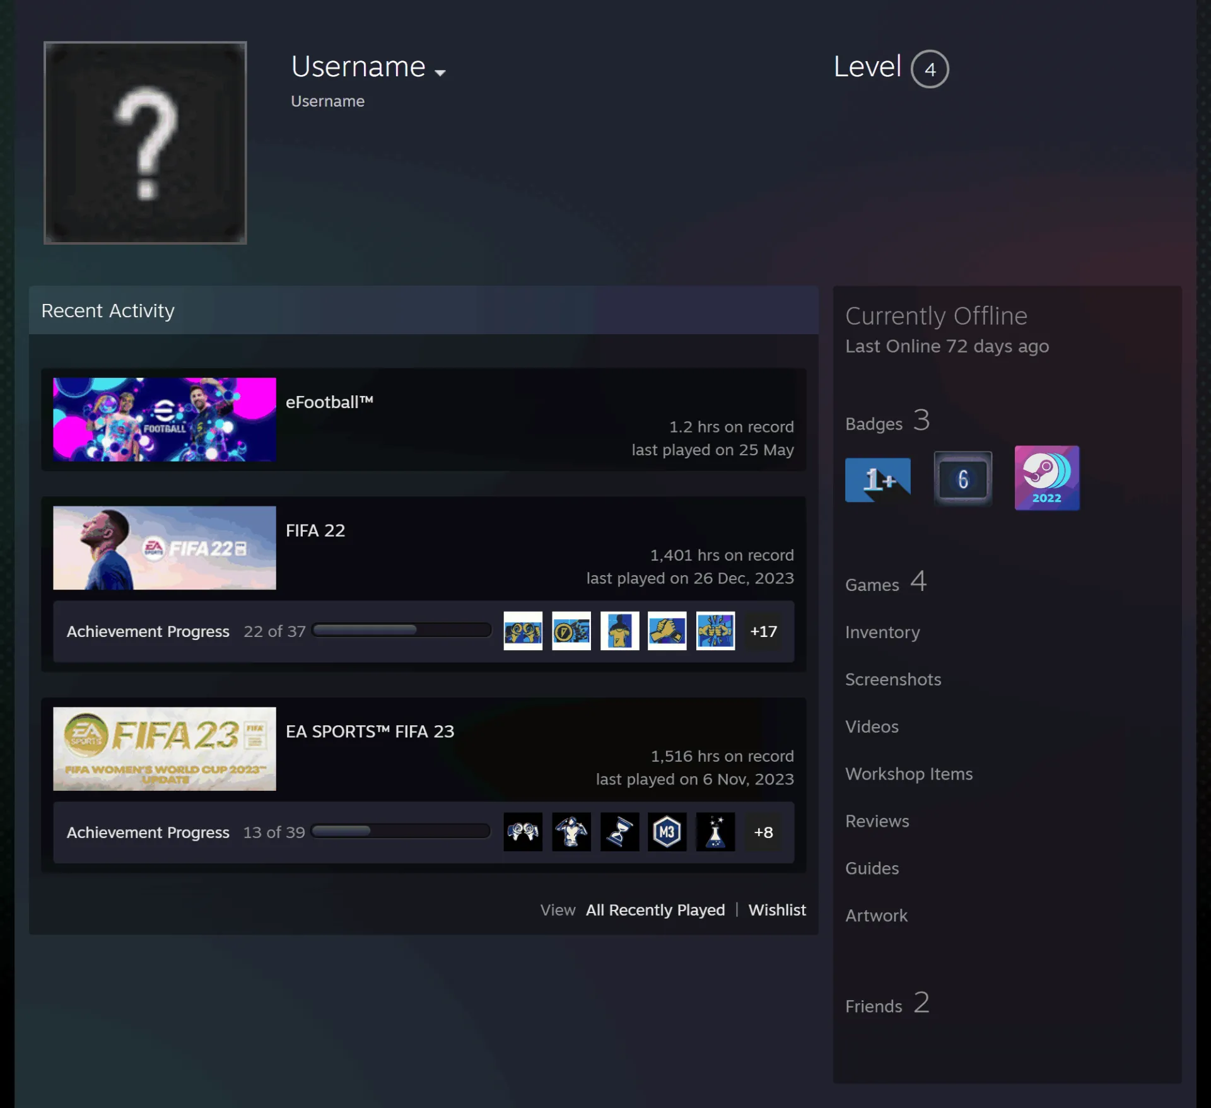This screenshot has height=1108, width=1211.
Task: Open Artwork from the sidebar
Action: click(x=876, y=916)
